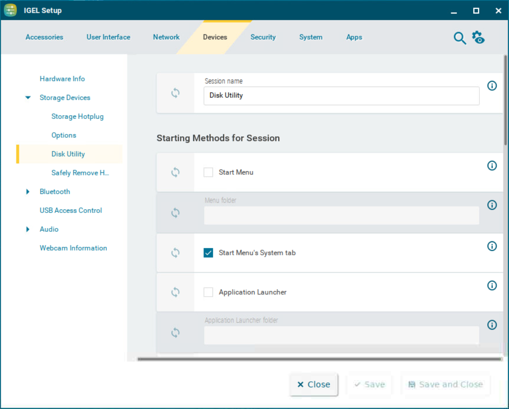Expand the Bluetooth section arrow
The image size is (509, 409).
click(x=28, y=192)
